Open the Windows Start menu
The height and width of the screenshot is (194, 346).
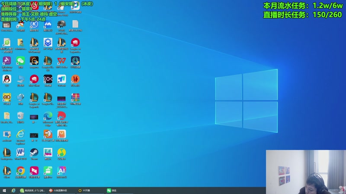click(4, 191)
